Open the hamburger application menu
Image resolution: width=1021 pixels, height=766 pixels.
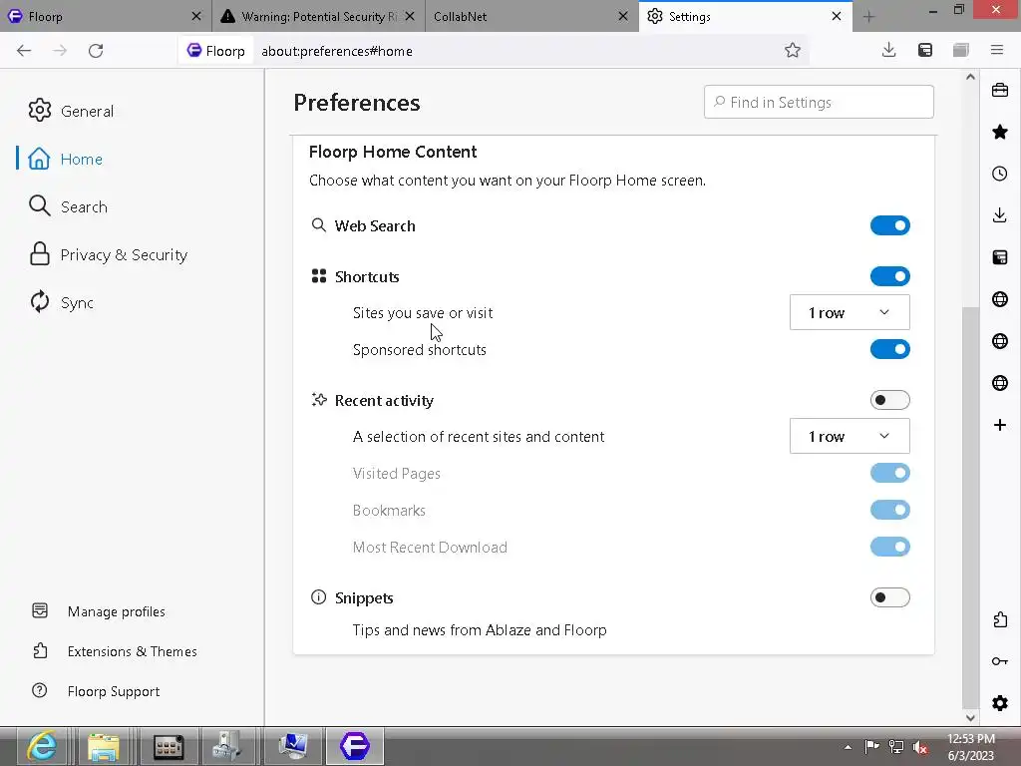click(997, 50)
